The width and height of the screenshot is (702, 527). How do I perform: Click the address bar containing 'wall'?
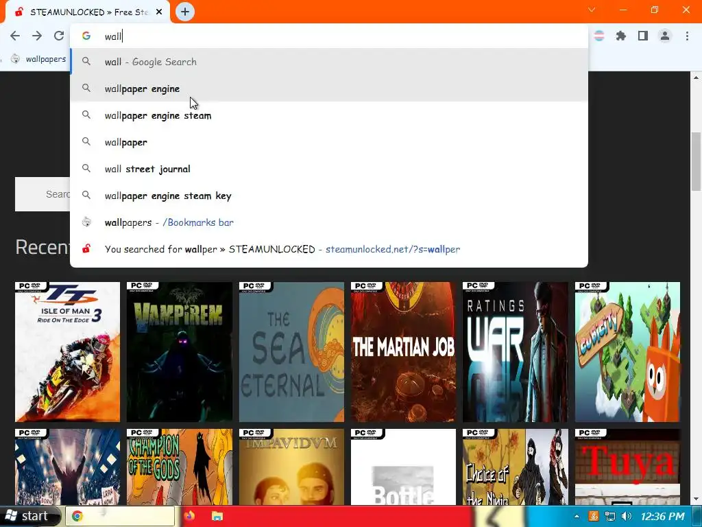(329, 36)
